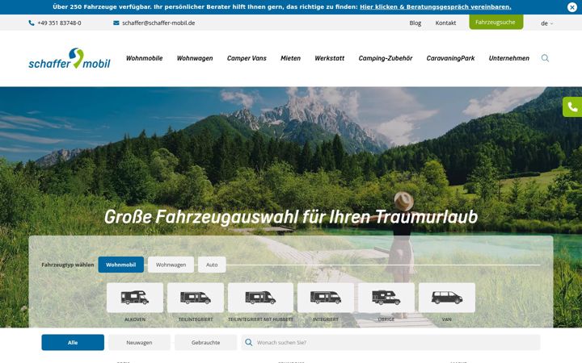This screenshot has width=582, height=363.
Task: Click the Beratungsgespräch vereinbaren banner link
Action: [x=436, y=6]
